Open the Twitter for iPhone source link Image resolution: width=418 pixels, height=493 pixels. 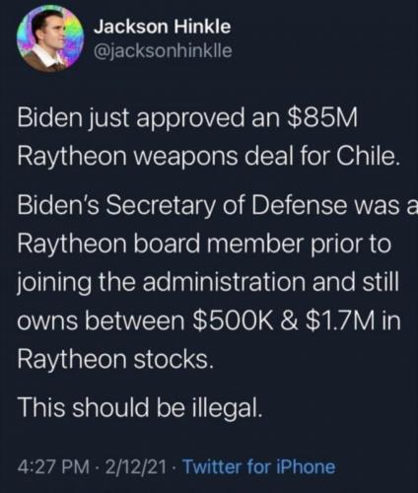[x=258, y=466]
